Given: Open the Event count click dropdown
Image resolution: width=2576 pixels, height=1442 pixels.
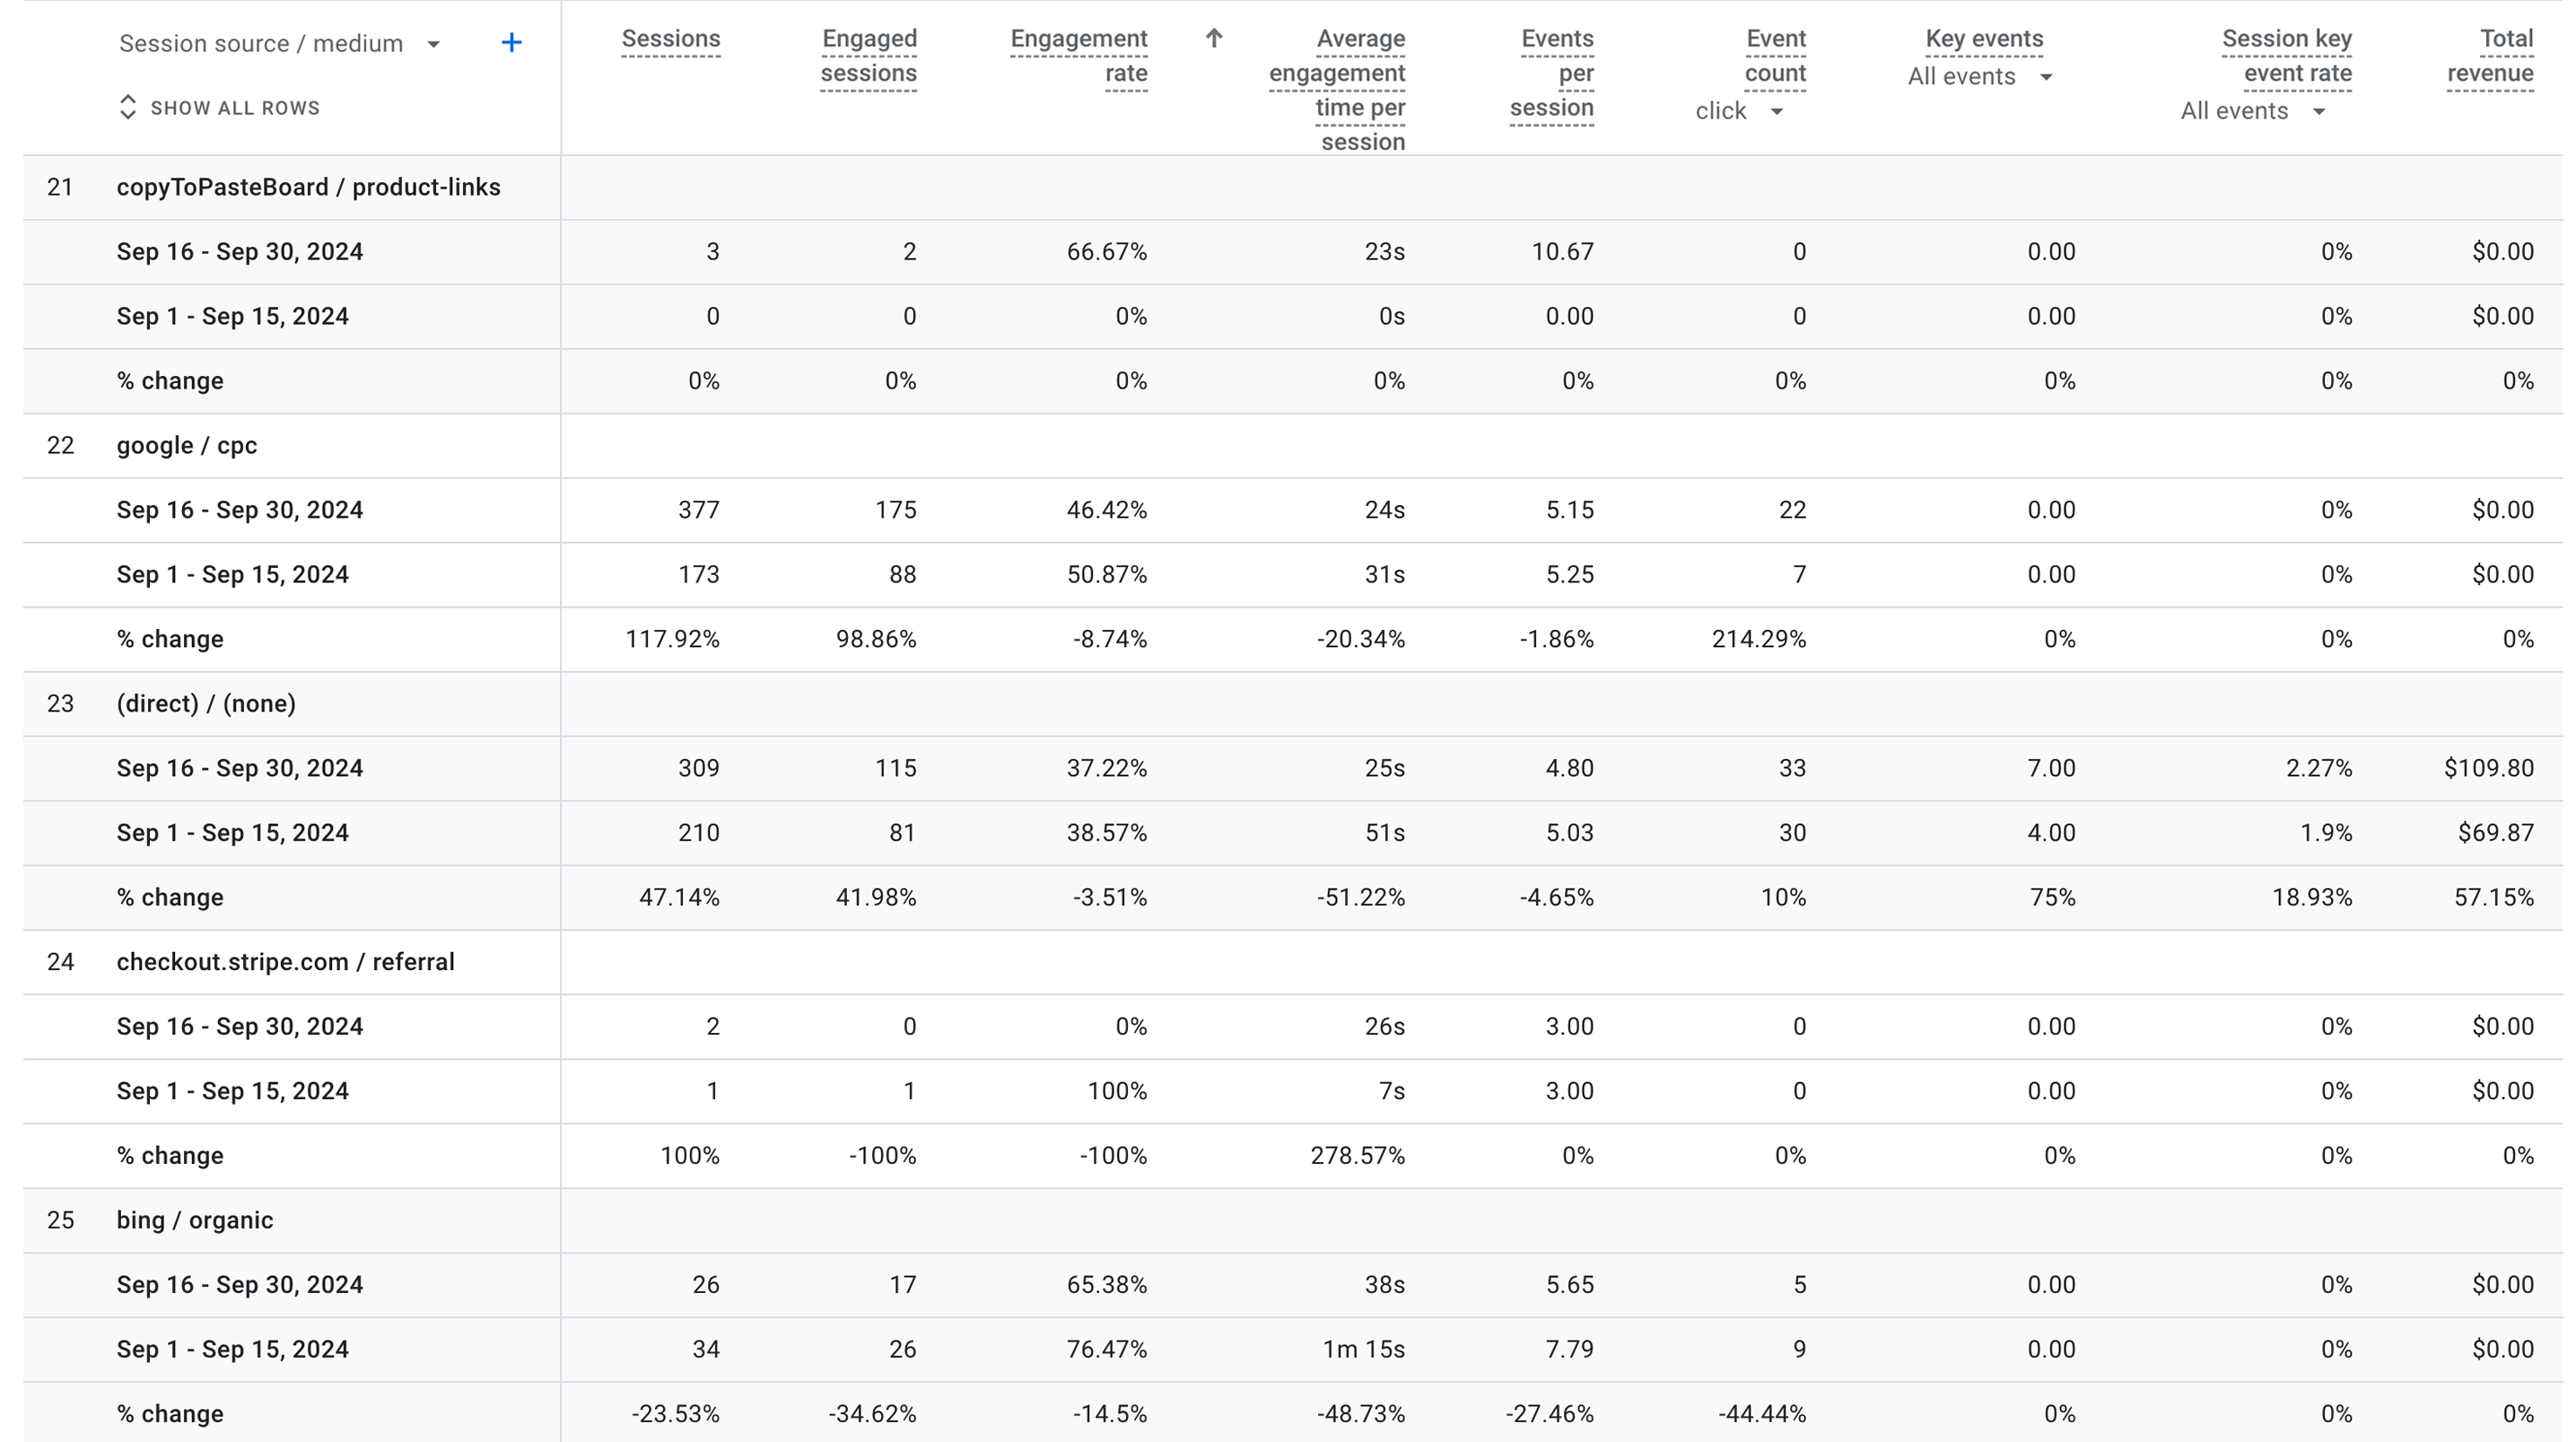Looking at the screenshot, I should (1739, 111).
